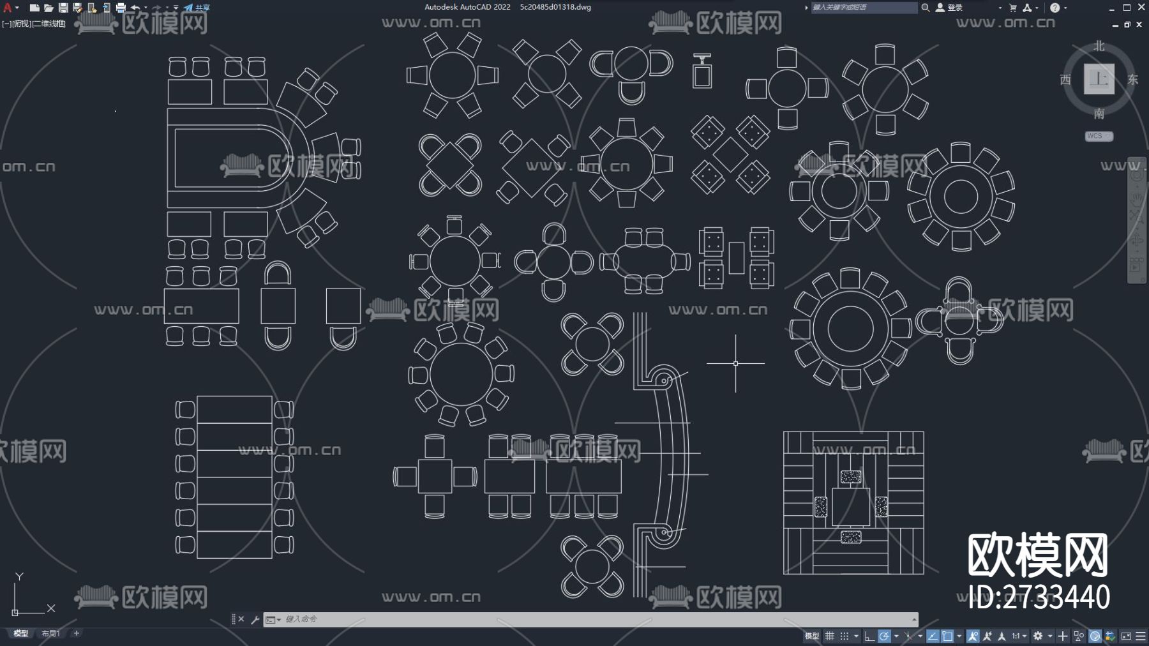Close the command line window
The width and height of the screenshot is (1149, 646).
241,619
